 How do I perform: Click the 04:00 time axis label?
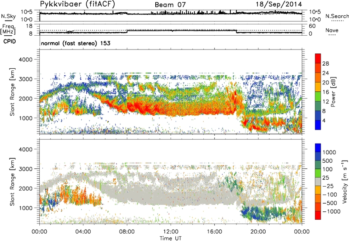click(83, 232)
